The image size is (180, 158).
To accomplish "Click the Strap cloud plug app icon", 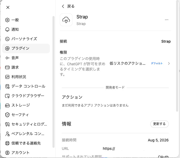I will [x=66, y=20].
